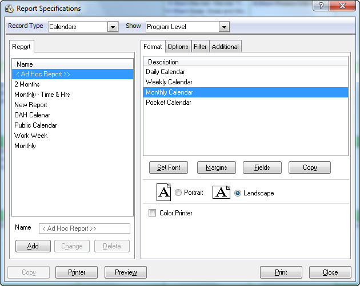Select the Public Calendar report

pos(73,125)
